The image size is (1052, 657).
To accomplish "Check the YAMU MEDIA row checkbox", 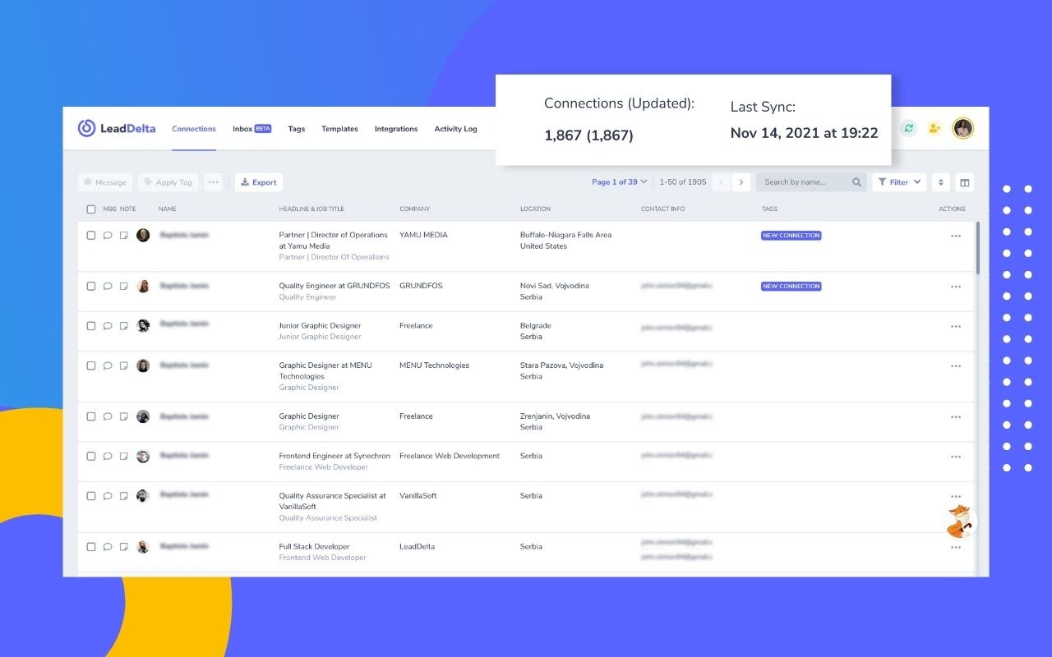I will 91,235.
